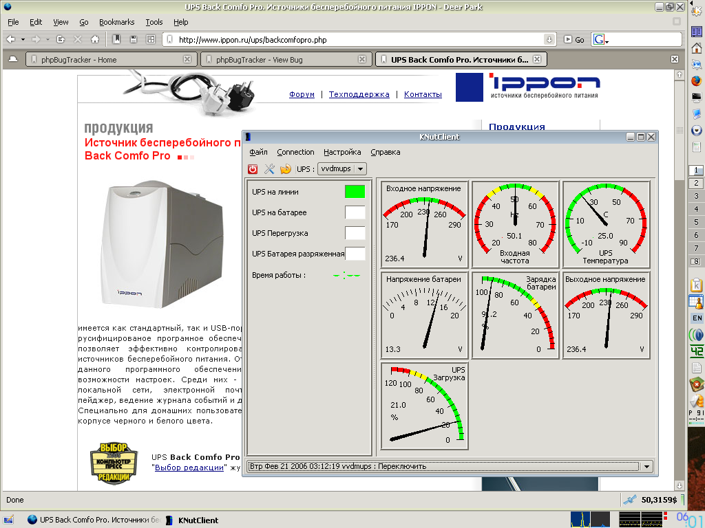Click the blue computer monitor panel icon
Screen dimensions: 705x528
pyautogui.click(x=697, y=114)
